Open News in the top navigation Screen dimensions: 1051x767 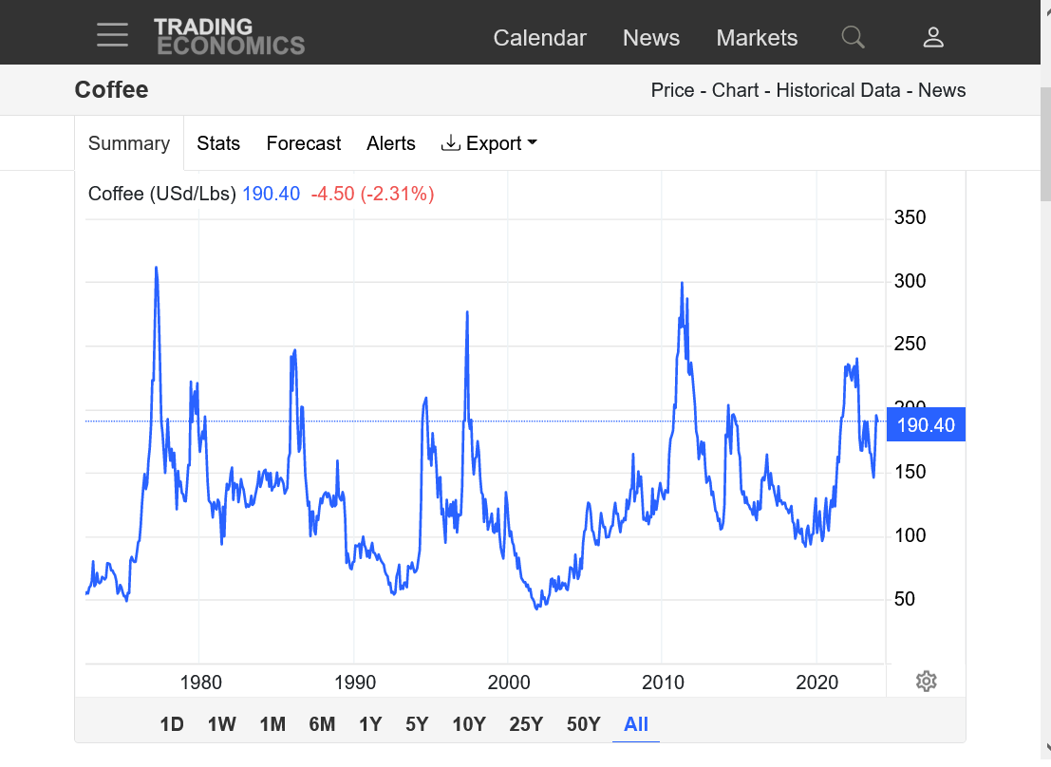(650, 38)
